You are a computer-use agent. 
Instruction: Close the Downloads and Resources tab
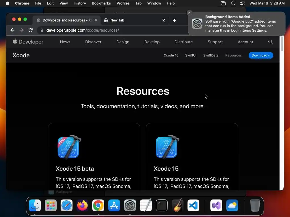pos(96,20)
